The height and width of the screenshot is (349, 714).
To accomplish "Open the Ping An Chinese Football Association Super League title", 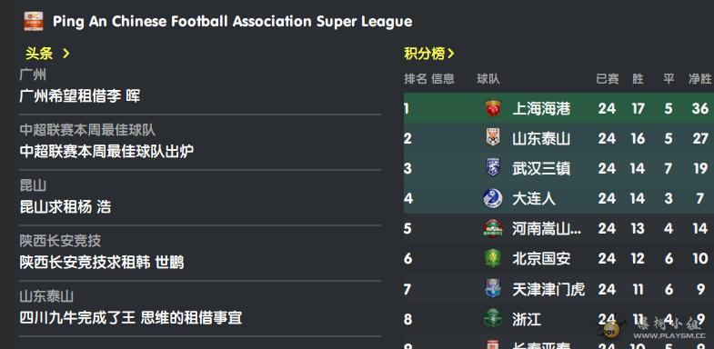I will 232,22.
